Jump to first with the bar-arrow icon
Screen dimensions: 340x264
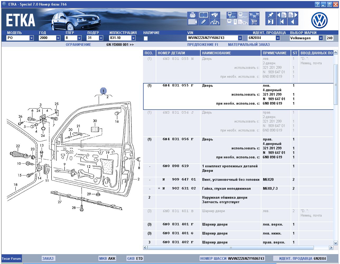(x=282, y=22)
